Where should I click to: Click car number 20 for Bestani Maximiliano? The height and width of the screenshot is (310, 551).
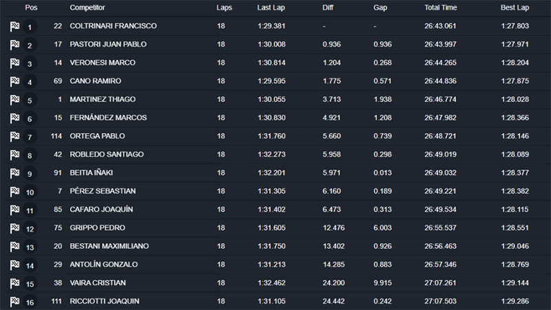[58, 246]
